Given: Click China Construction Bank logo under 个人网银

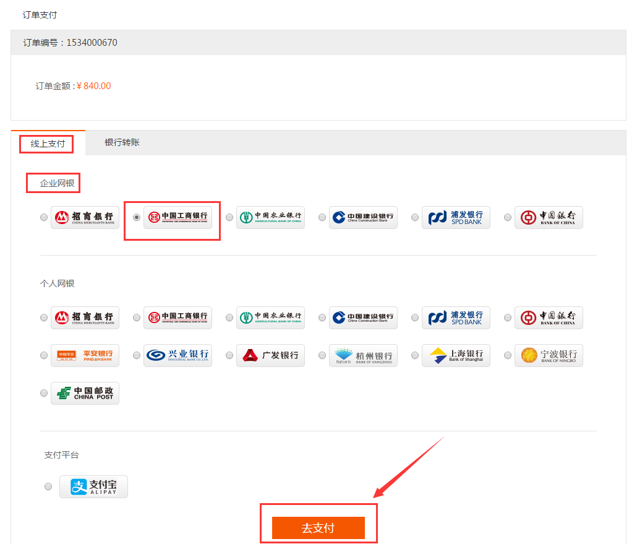Looking at the screenshot, I should click(363, 317).
